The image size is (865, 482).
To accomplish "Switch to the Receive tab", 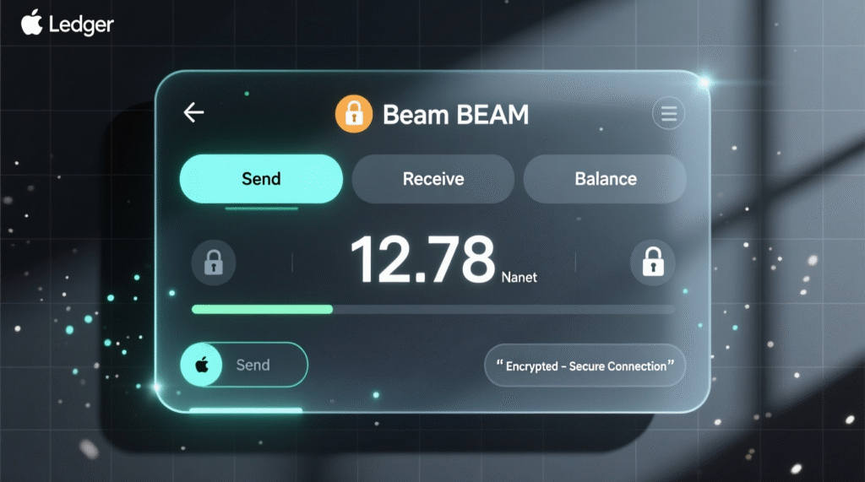I will (x=432, y=179).
